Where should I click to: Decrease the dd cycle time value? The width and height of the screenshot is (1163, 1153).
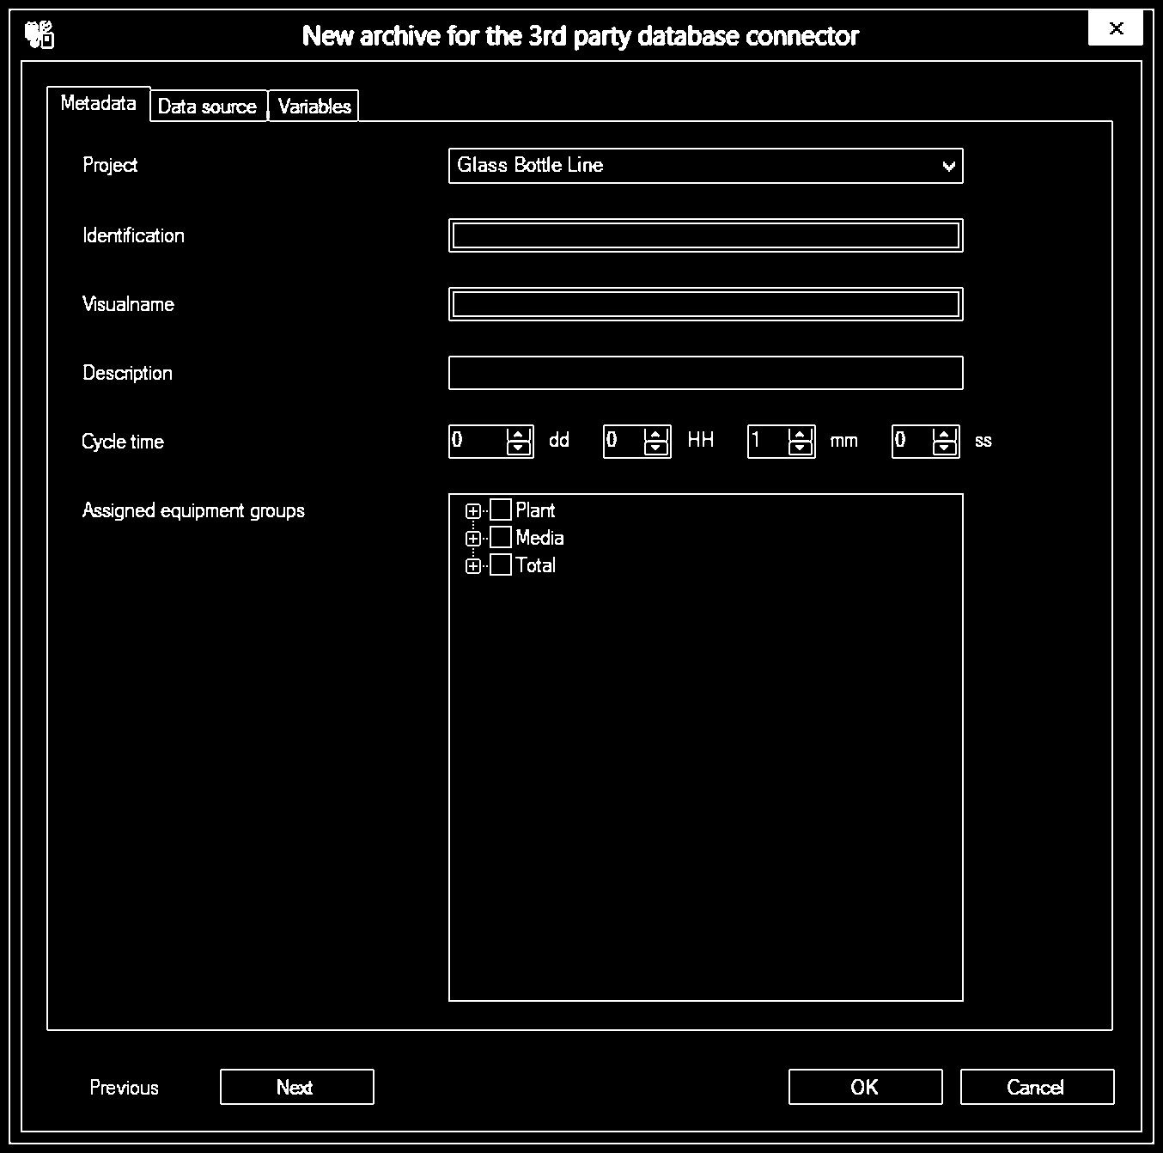click(519, 448)
